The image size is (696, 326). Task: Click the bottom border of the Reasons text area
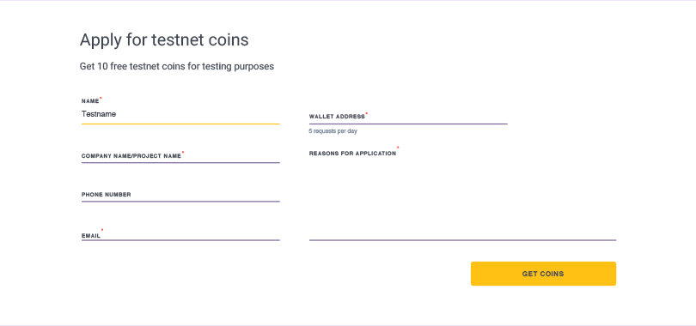[462, 240]
